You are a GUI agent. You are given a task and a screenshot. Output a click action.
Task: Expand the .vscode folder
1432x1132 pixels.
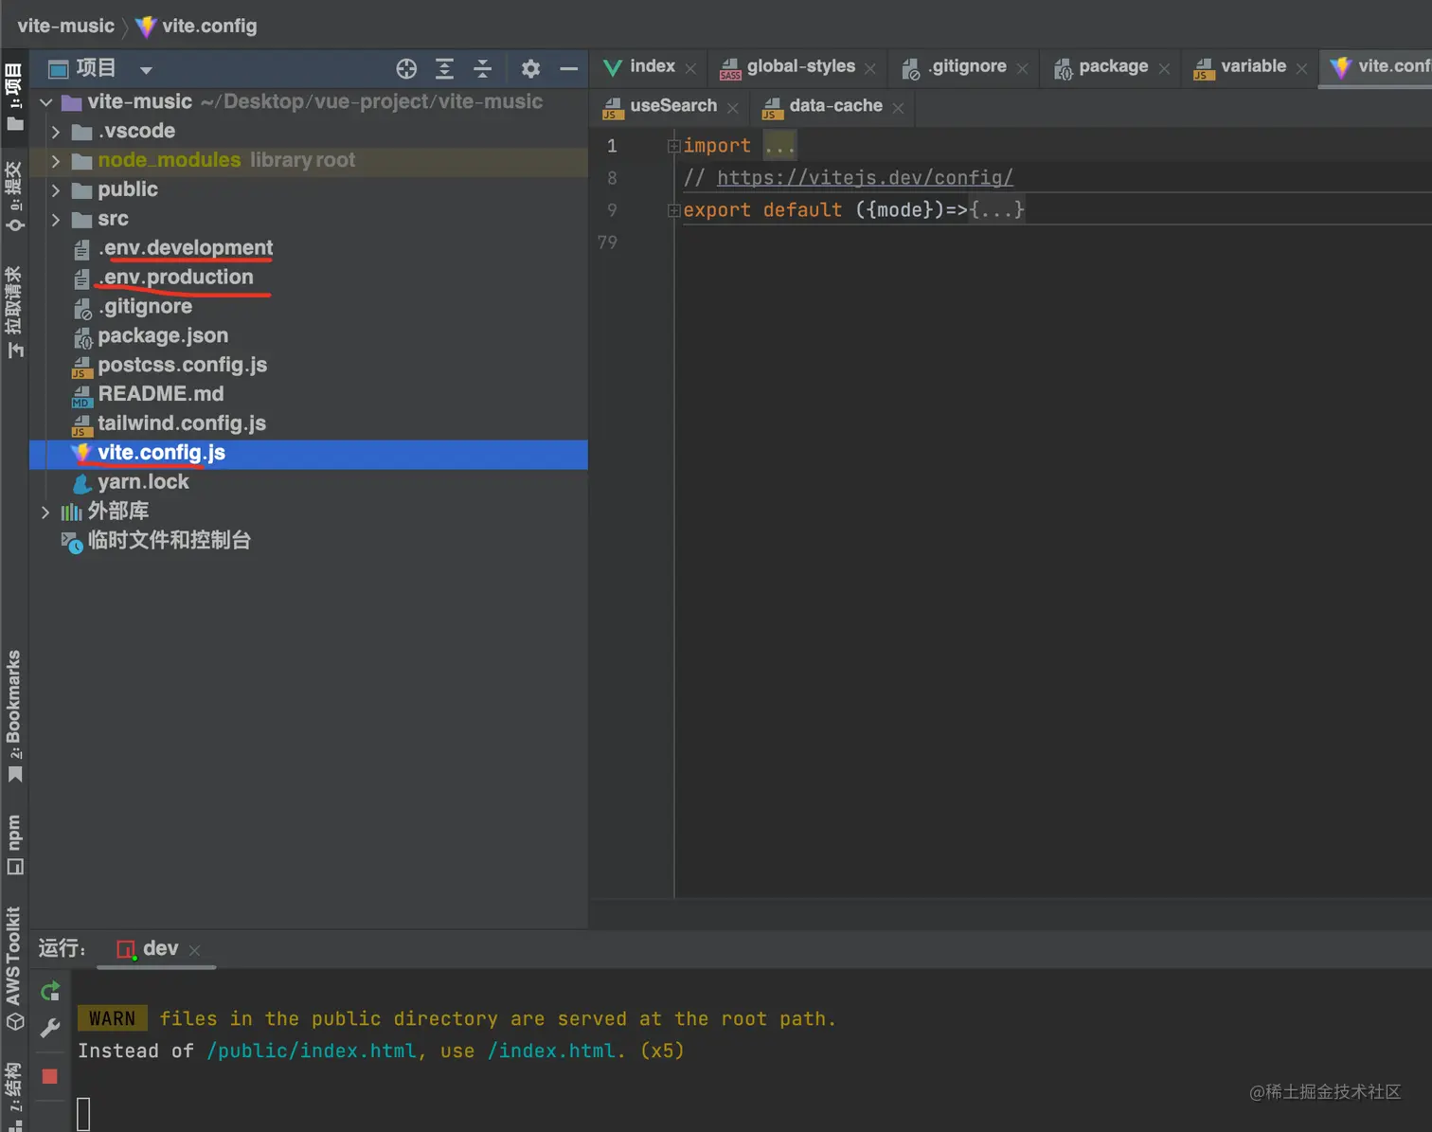(56, 132)
